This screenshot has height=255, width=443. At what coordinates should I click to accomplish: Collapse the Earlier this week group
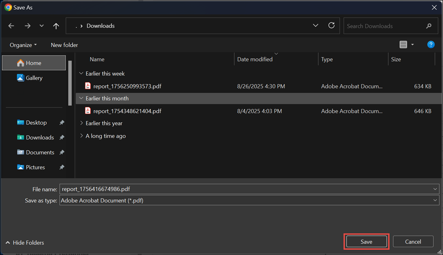81,73
